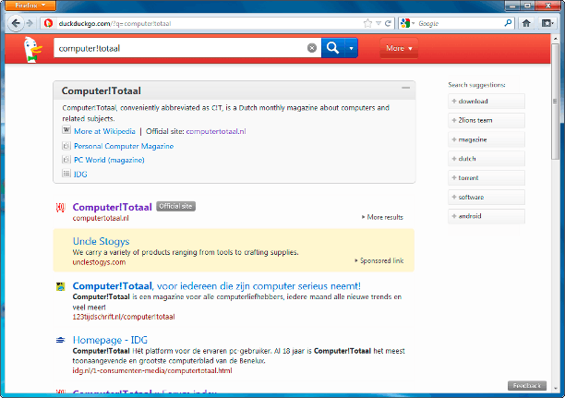Click icon beside PC World (magazine)
Viewport: 565px width, 398px height.
coord(66,160)
